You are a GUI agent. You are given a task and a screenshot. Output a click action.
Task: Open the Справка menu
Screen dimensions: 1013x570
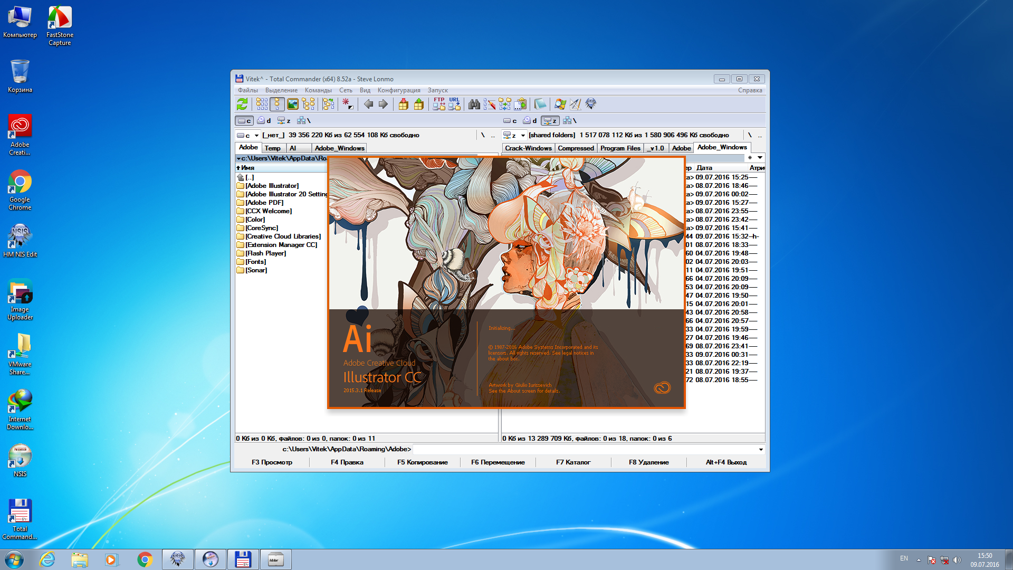[750, 90]
